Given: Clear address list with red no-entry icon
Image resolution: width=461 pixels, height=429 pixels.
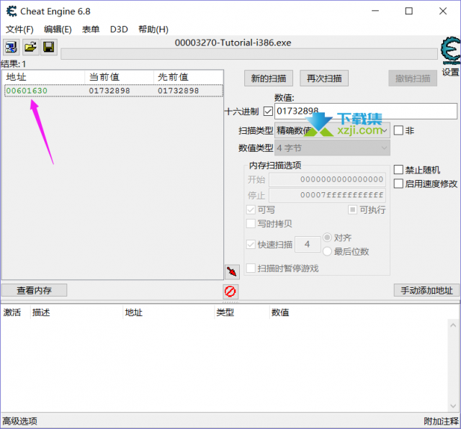Looking at the screenshot, I should [230, 292].
